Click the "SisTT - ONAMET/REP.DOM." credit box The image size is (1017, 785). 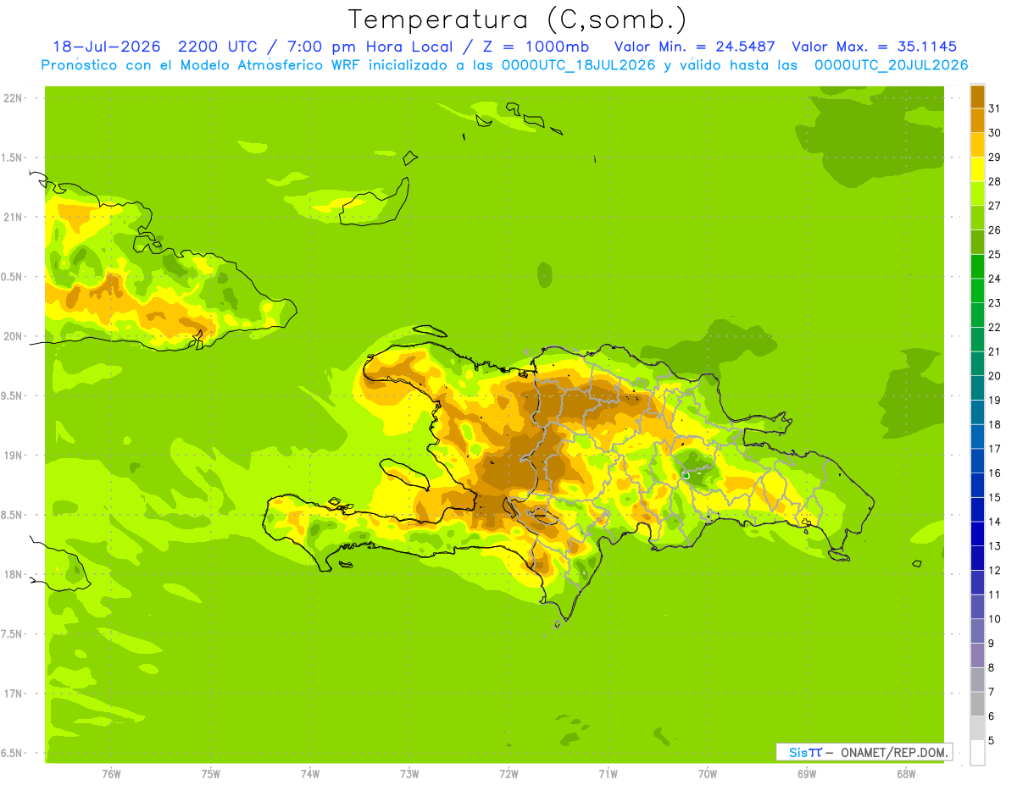864,752
